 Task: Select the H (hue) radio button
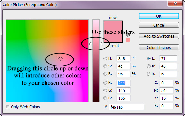105,58
